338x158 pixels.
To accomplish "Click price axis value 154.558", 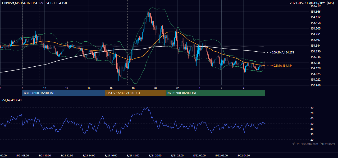I will [x=316, y=23].
